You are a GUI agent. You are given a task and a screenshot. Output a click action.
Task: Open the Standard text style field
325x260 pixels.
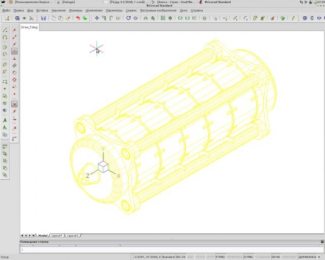coord(167,257)
